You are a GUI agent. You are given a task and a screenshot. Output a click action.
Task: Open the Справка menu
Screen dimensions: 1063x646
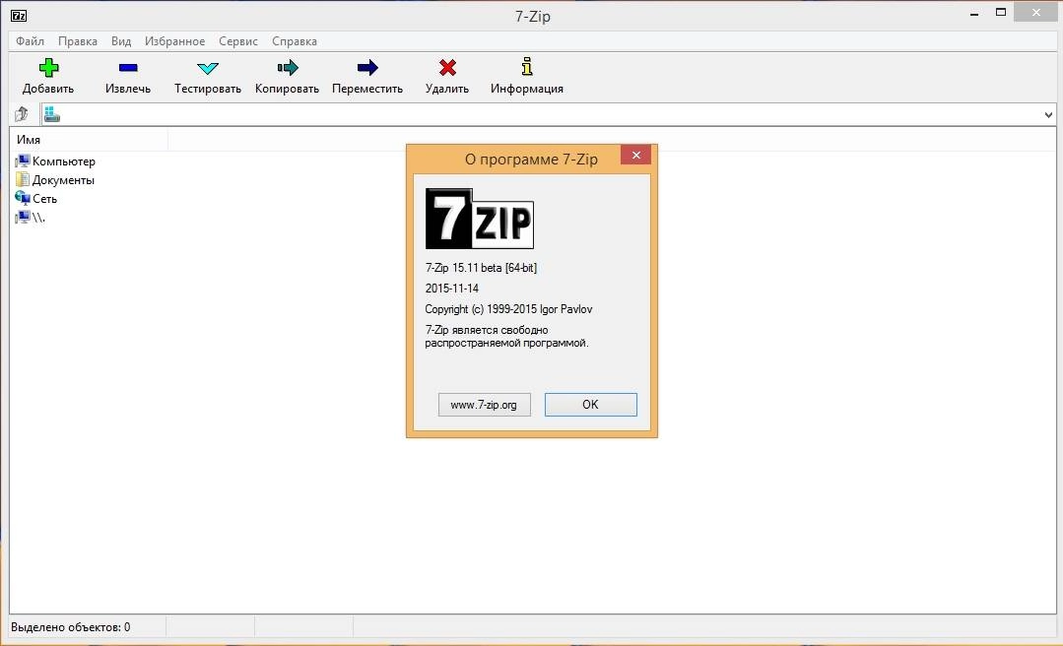click(x=295, y=41)
